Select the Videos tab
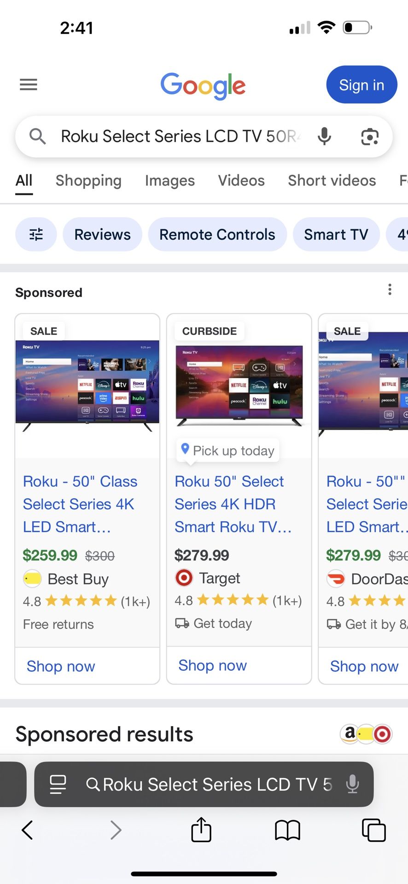Image resolution: width=408 pixels, height=884 pixels. (x=241, y=180)
